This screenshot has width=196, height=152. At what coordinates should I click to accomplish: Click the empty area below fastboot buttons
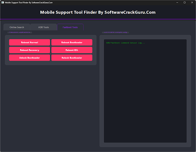51,104
